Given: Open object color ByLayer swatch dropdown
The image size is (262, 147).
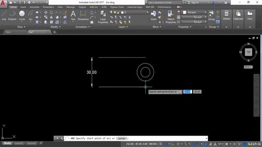Looking at the screenshot, I should 195,12.
